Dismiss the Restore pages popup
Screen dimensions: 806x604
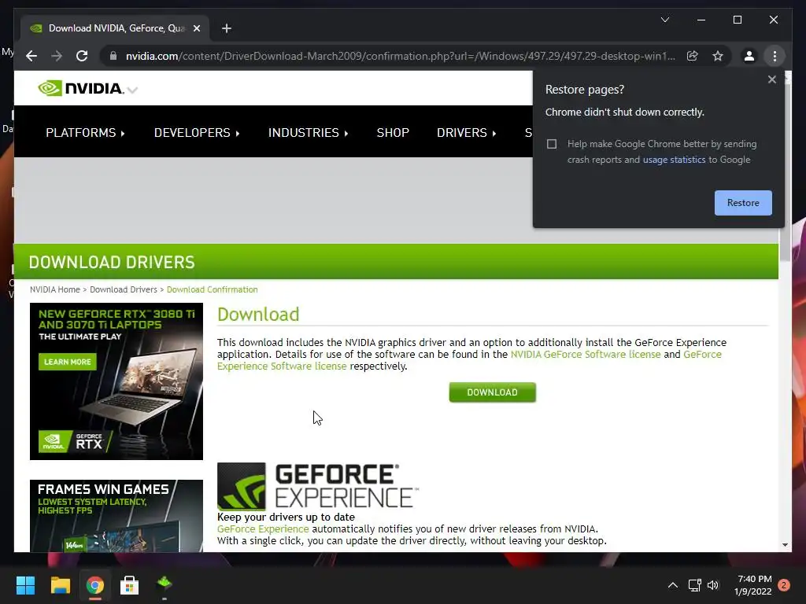[771, 79]
